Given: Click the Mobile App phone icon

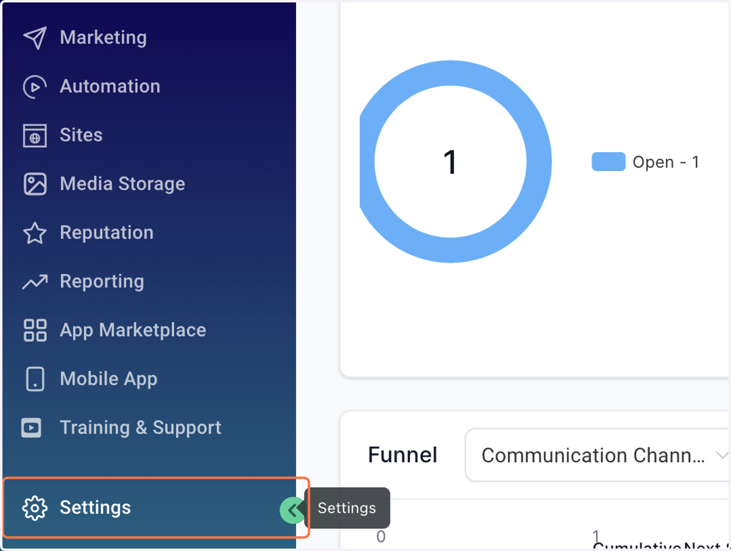Looking at the screenshot, I should click(35, 379).
